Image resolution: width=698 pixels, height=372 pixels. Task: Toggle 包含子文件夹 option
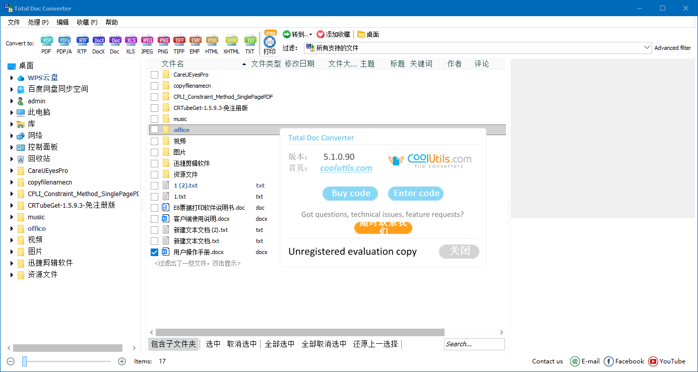(173, 344)
